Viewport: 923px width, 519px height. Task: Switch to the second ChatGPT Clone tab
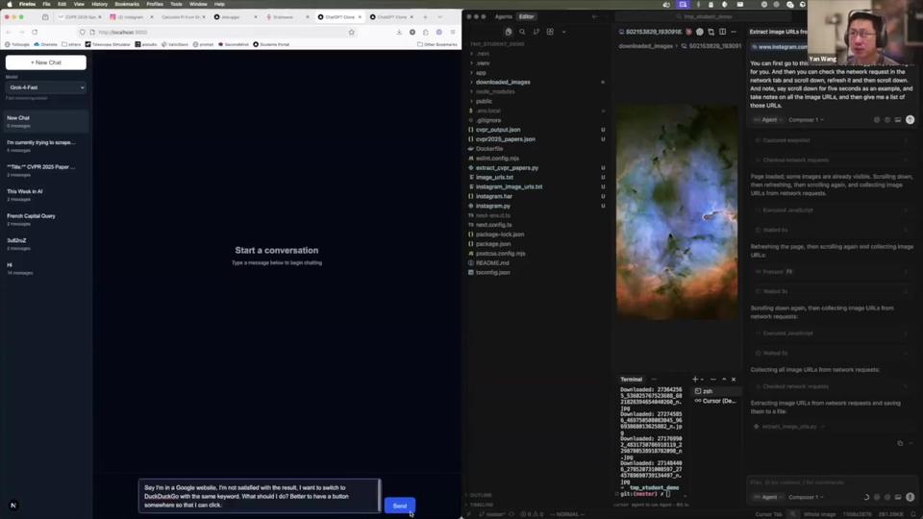pyautogui.click(x=392, y=17)
